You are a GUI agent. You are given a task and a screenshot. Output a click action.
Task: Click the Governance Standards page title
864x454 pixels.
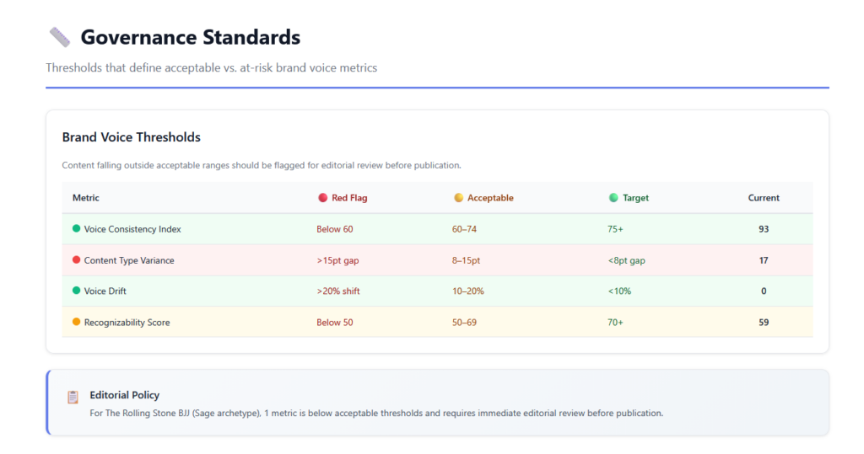click(x=190, y=37)
